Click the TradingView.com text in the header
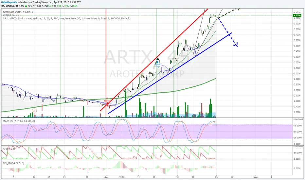The height and width of the screenshot is (180, 305). click(42, 2)
